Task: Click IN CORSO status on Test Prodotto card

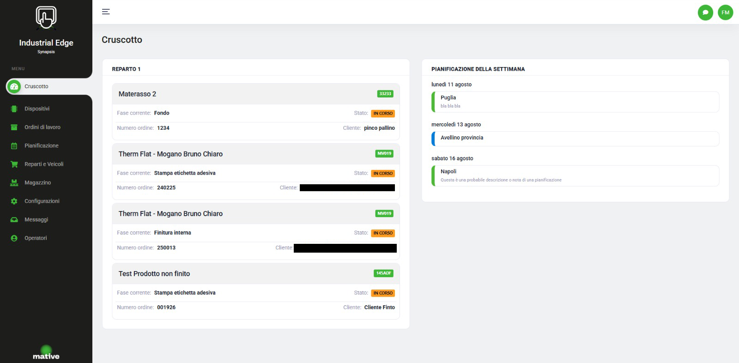Action: (x=383, y=293)
